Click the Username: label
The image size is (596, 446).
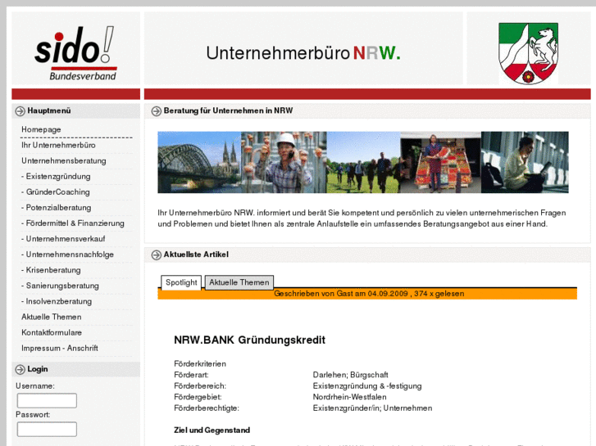pyautogui.click(x=35, y=386)
